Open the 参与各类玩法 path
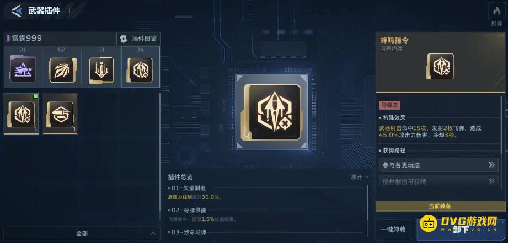 click(439, 165)
